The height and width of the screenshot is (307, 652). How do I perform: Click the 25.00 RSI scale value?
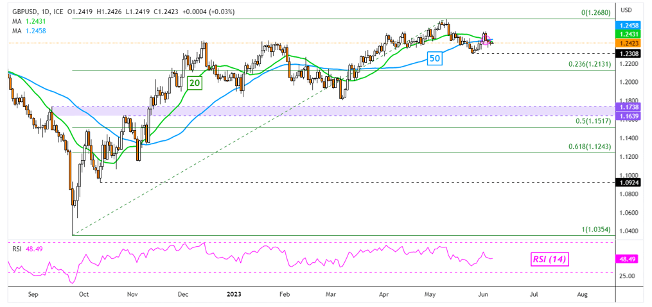(628, 276)
